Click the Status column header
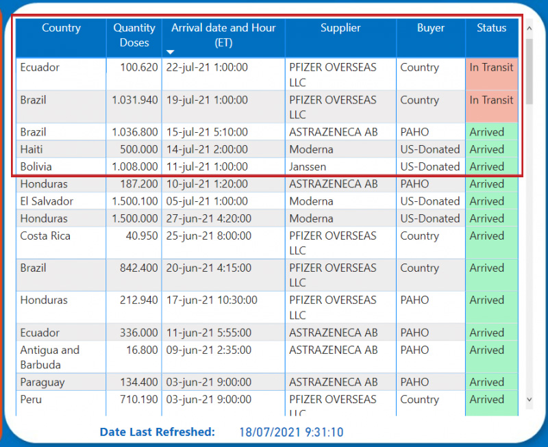The height and width of the screenshot is (447, 548). click(x=491, y=28)
